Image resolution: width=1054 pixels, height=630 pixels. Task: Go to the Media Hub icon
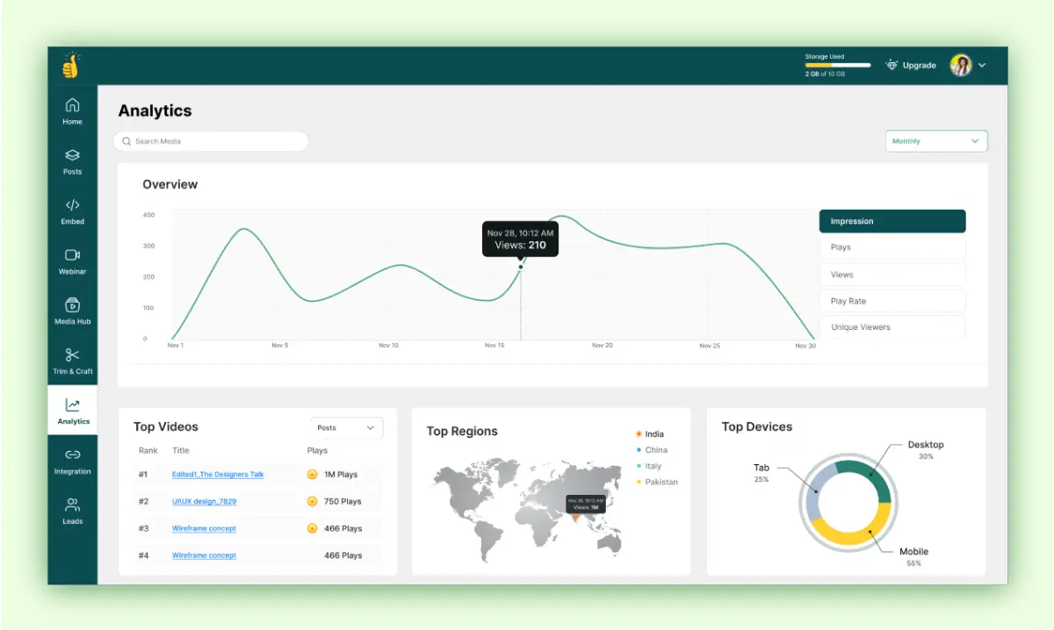(x=72, y=304)
